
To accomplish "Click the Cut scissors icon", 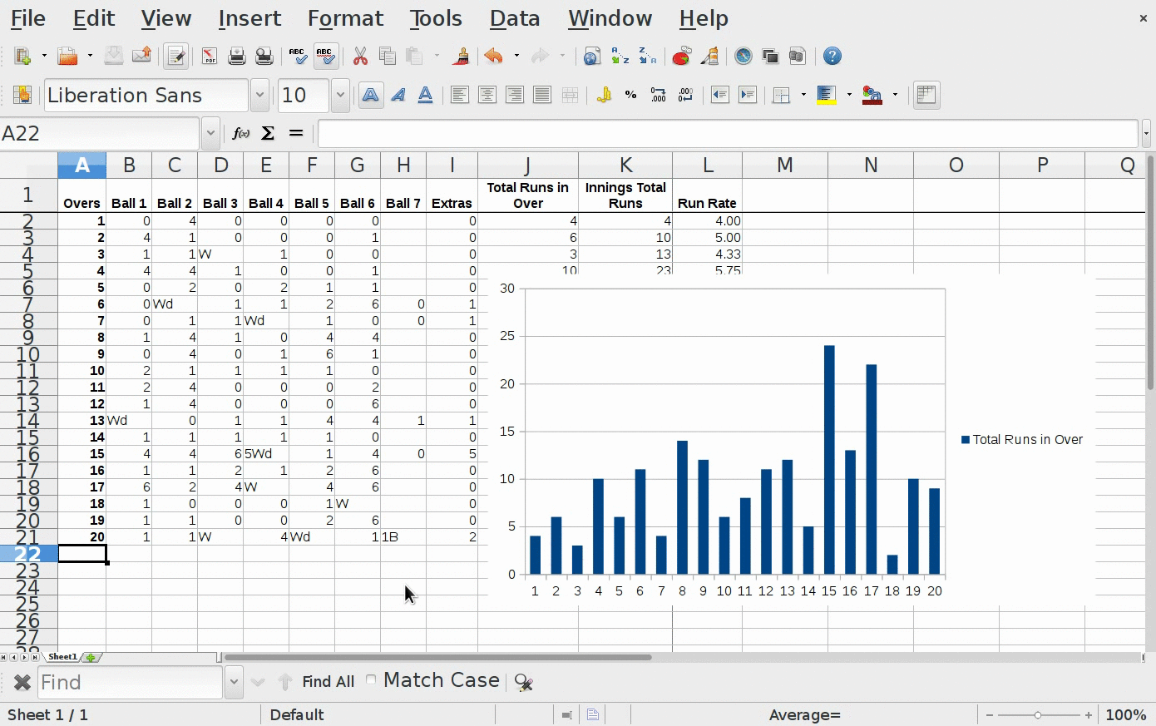I will click(360, 56).
